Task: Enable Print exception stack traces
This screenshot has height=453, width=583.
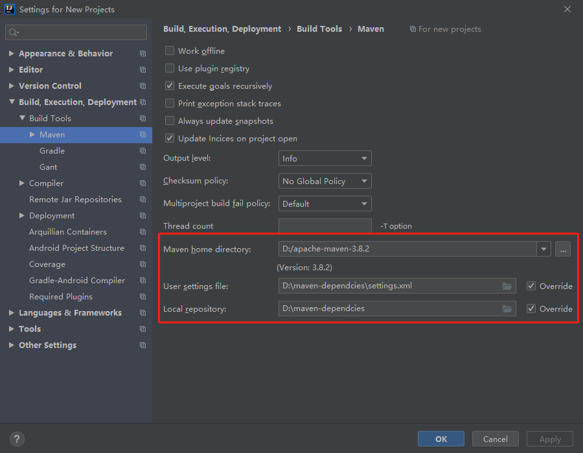Action: point(170,103)
